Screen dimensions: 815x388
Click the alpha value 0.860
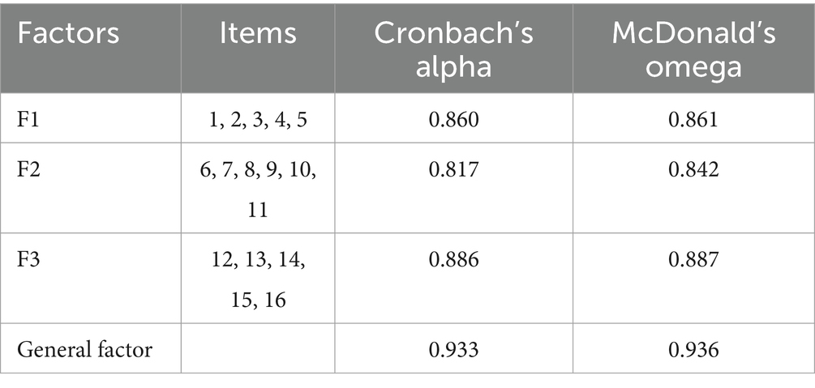click(x=453, y=120)
